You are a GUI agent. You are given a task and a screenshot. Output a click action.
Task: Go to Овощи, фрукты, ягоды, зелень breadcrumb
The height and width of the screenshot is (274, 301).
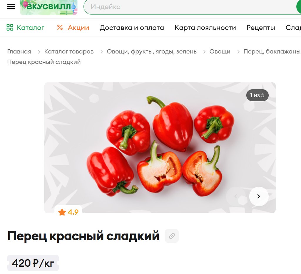pos(152,51)
